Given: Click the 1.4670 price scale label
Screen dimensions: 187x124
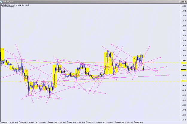Looking at the screenshot, I should [184, 16].
